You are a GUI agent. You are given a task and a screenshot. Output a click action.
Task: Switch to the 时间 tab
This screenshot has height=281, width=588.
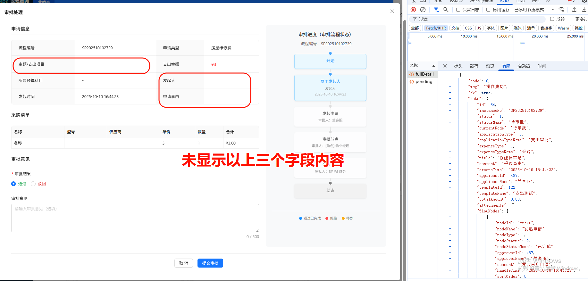(542, 66)
